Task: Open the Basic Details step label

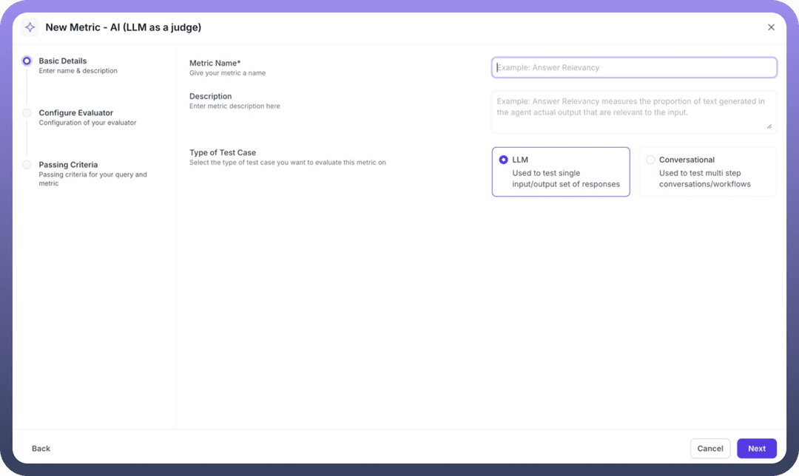Action: tap(63, 61)
